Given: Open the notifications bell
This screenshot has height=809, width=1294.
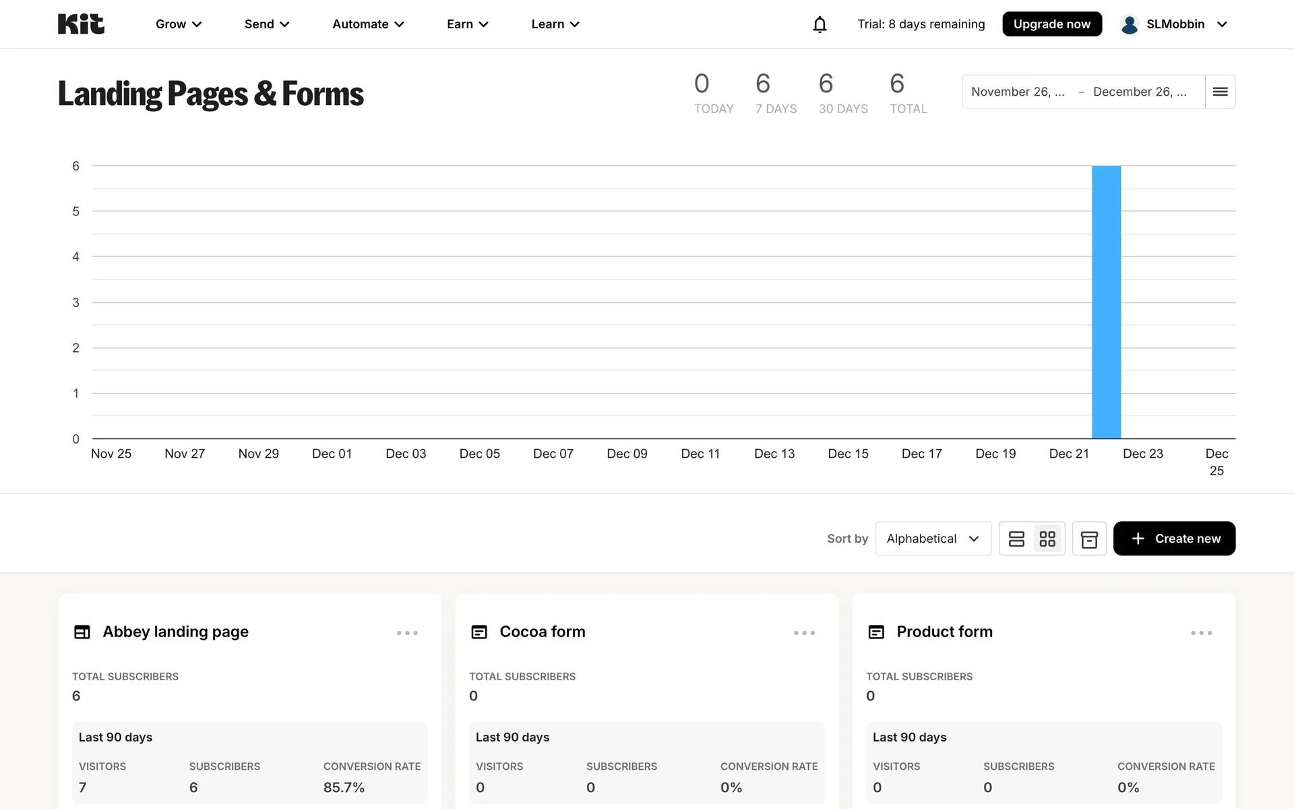Looking at the screenshot, I should (x=820, y=24).
